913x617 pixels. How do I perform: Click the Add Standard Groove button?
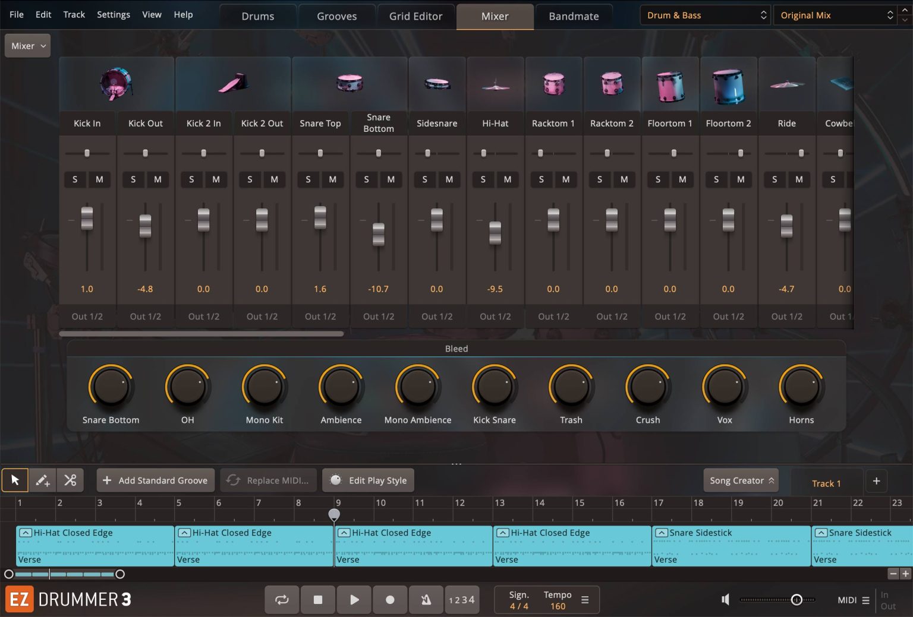156,480
